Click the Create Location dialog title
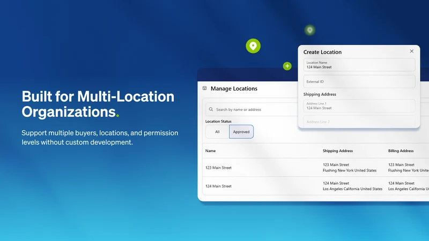429x241 pixels. [x=322, y=52]
